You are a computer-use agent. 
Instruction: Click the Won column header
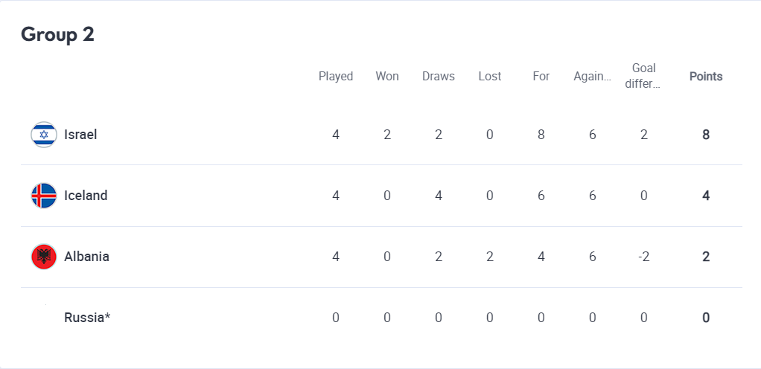pyautogui.click(x=387, y=76)
